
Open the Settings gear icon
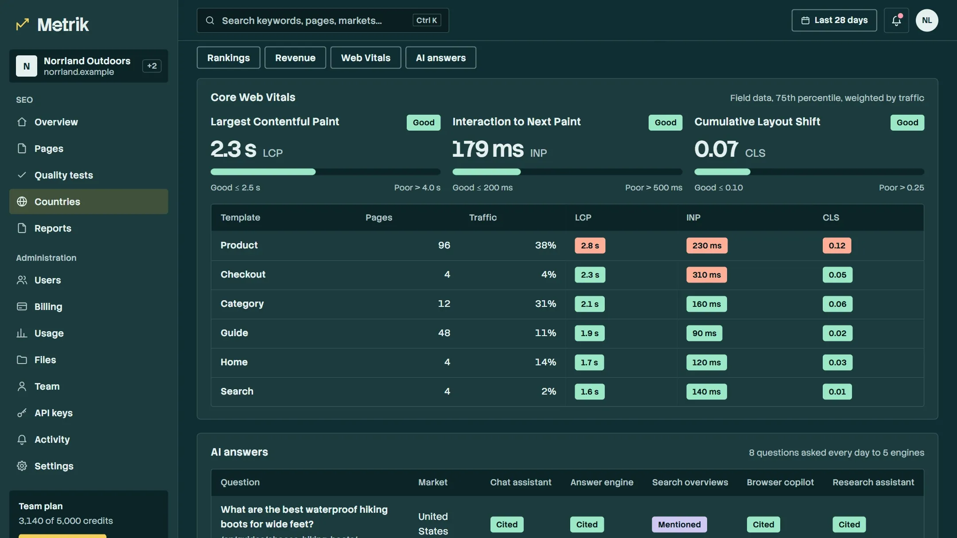22,466
